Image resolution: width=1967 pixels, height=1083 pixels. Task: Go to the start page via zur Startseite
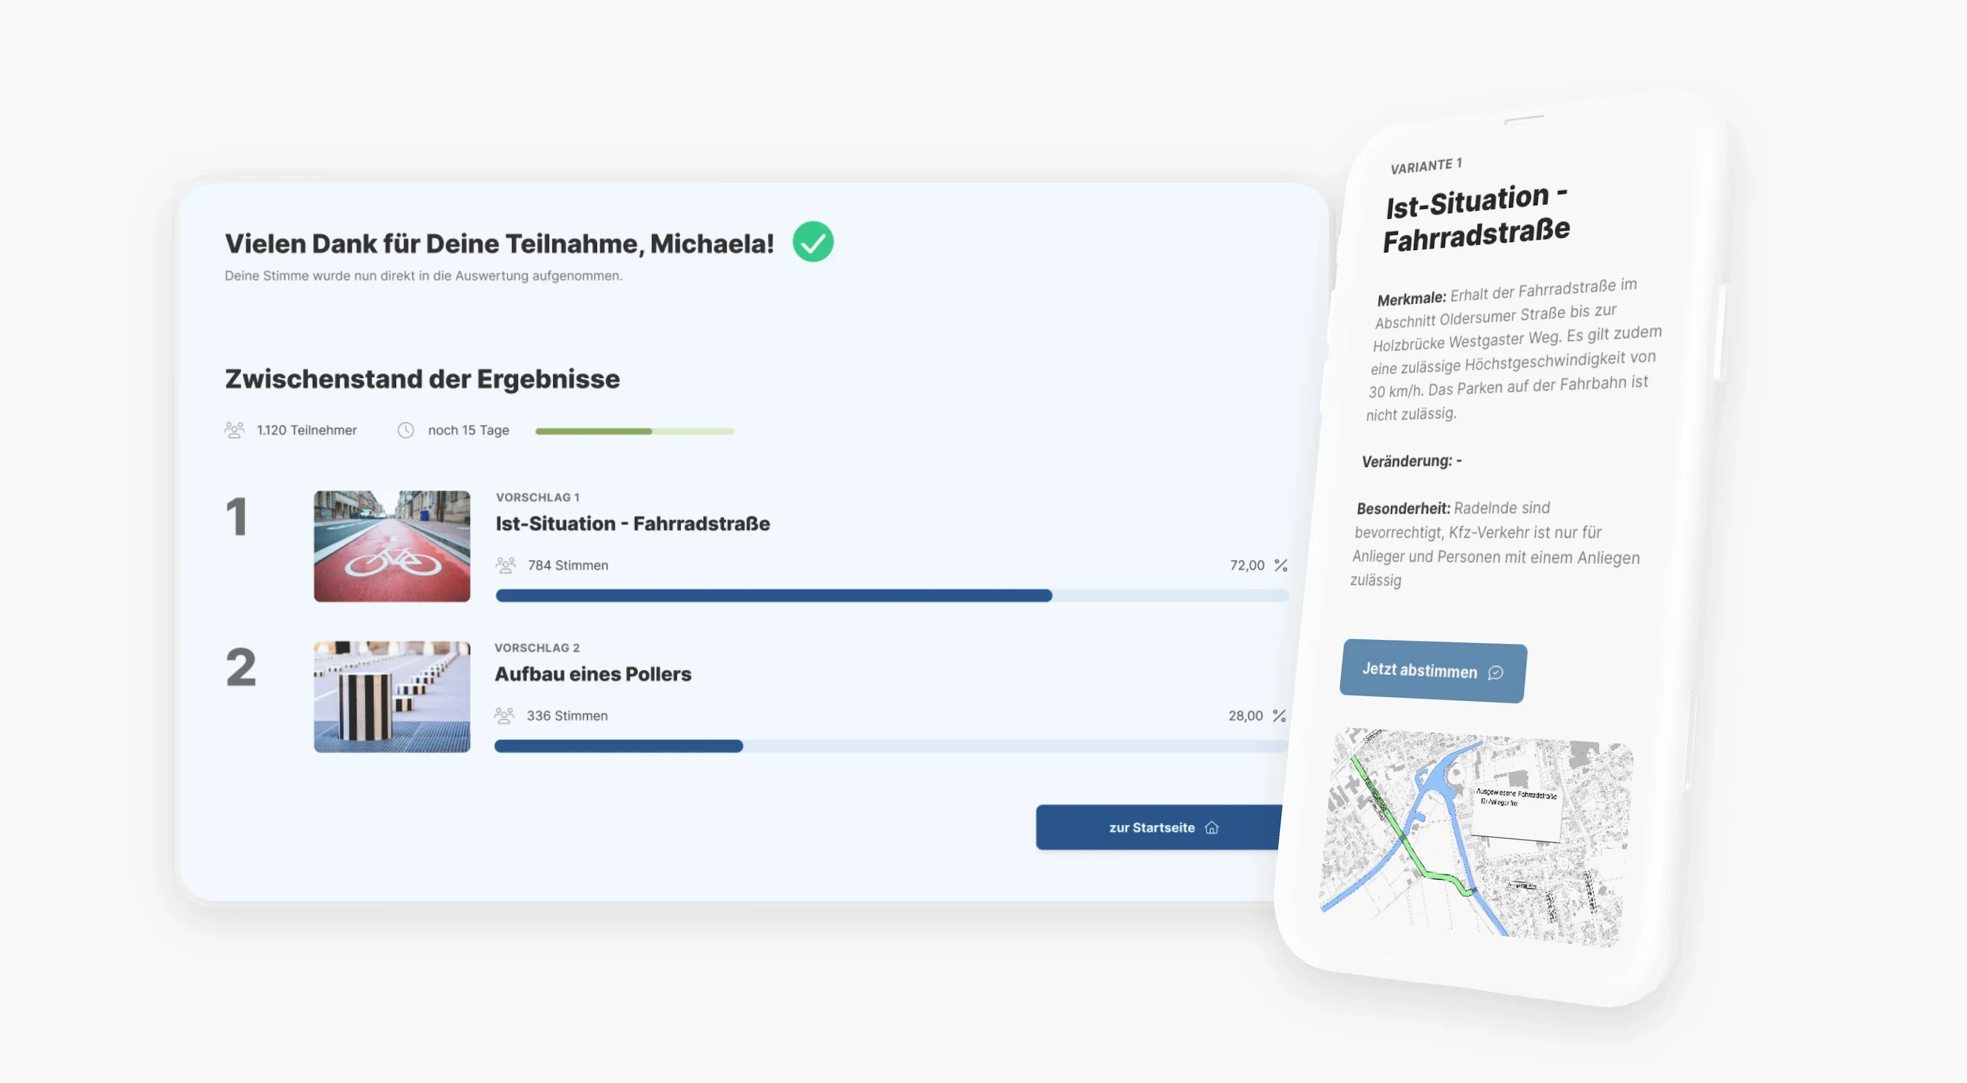coord(1159,827)
